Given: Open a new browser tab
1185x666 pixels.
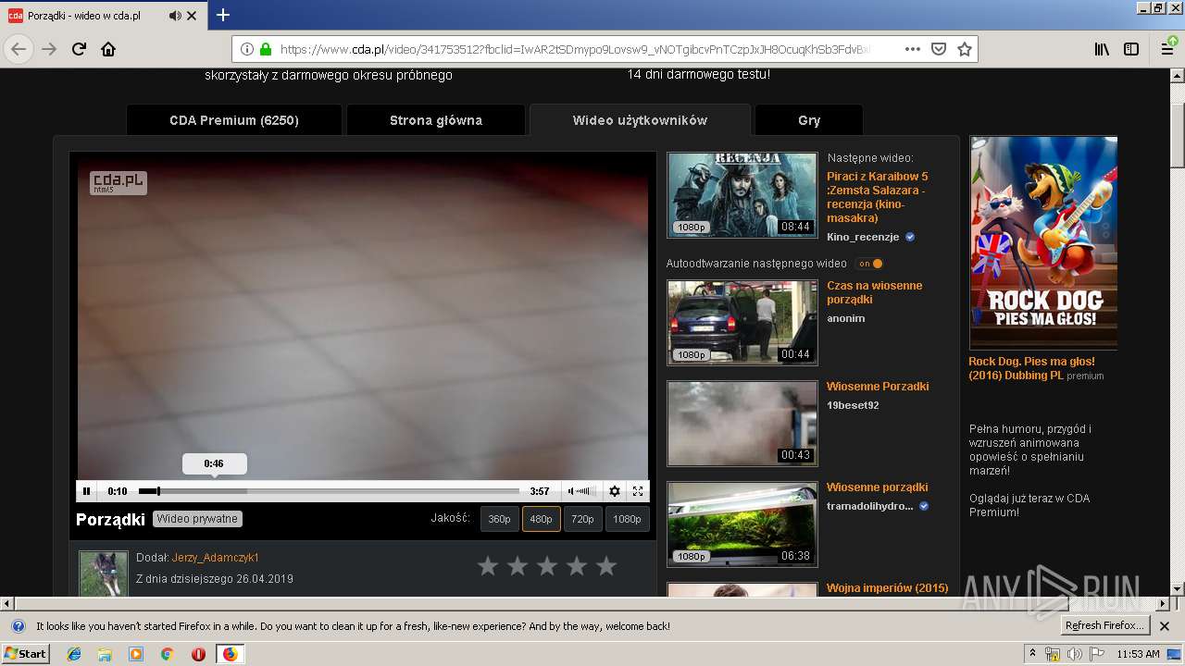Looking at the screenshot, I should [223, 16].
